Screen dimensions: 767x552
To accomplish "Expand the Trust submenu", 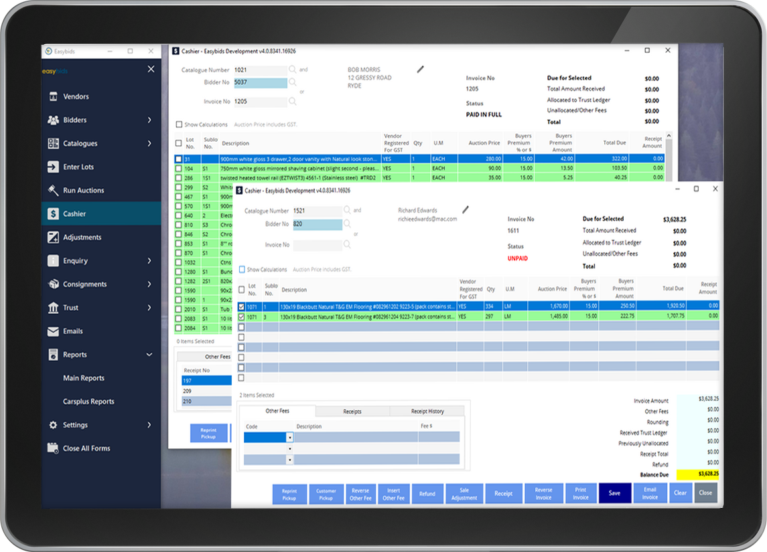I will tap(149, 307).
